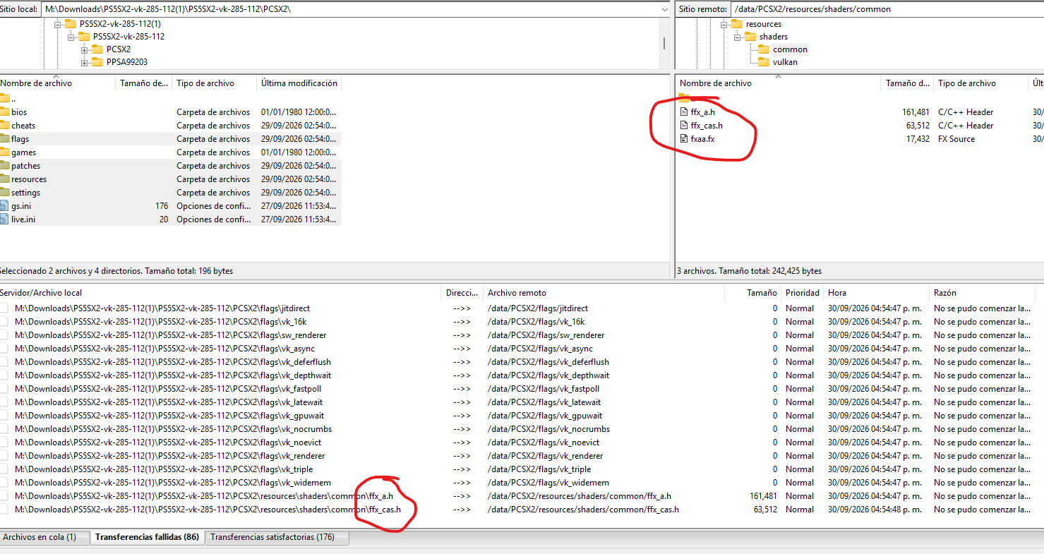This screenshot has width=1044, height=554.
Task: Select the PS5SX2-vk-285-112(1) folder icon
Action: 70,24
